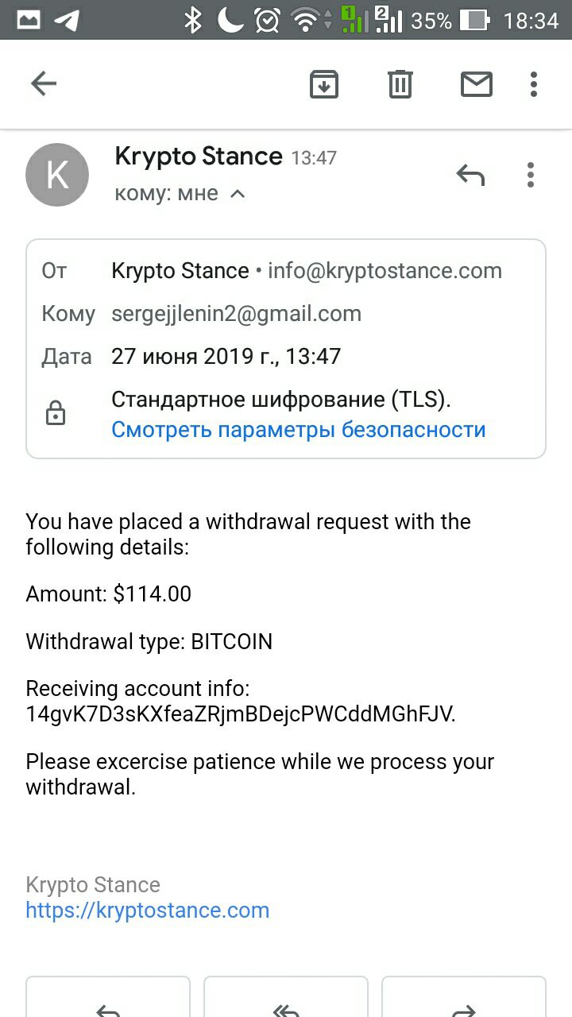Viewport: 572px width, 1017px height.
Task: Tap the recipient sergejjlenin2@gmail.com address
Action: click(237, 314)
